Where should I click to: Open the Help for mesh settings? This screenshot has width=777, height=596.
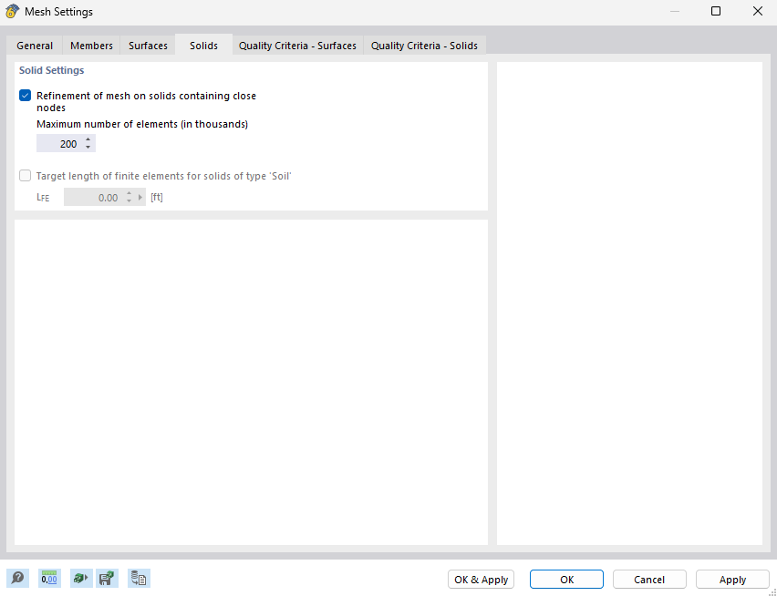click(19, 578)
